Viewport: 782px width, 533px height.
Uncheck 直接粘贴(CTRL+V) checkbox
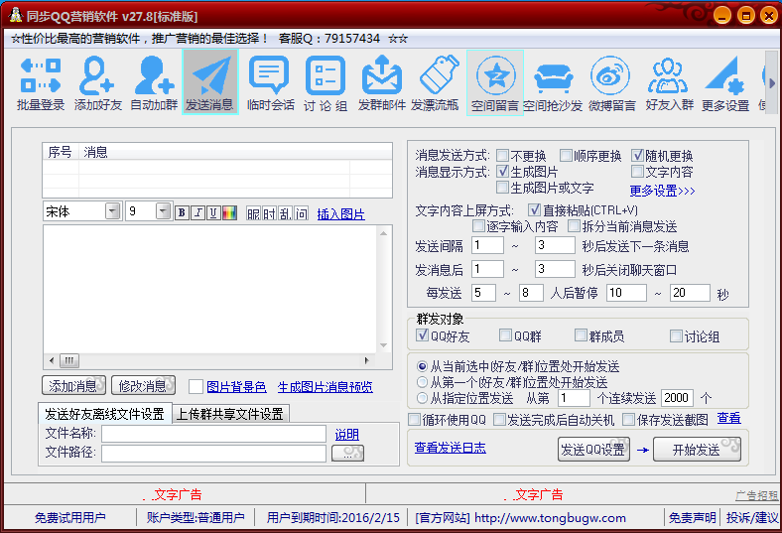[534, 209]
